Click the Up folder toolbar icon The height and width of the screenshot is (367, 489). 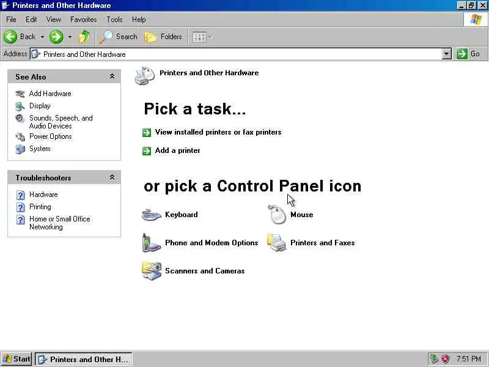84,37
